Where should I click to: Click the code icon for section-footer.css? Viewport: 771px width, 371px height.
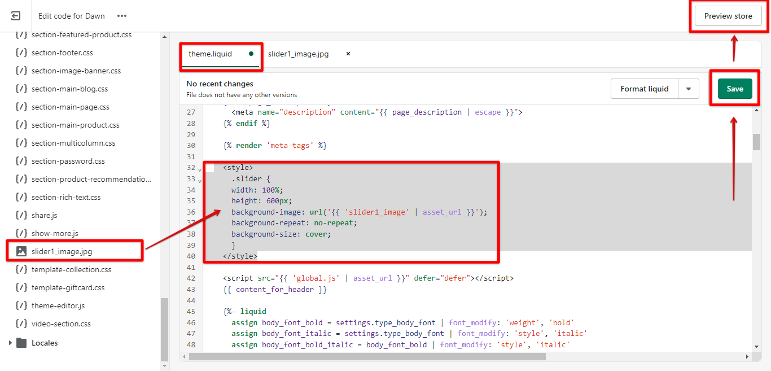click(21, 53)
